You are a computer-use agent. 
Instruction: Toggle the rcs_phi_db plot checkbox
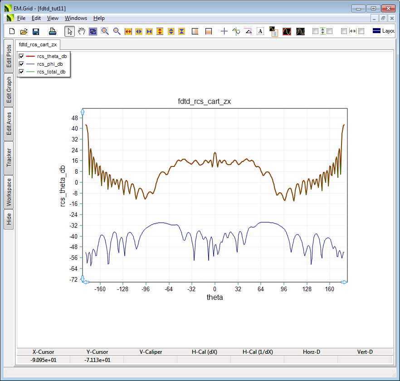pyautogui.click(x=21, y=64)
